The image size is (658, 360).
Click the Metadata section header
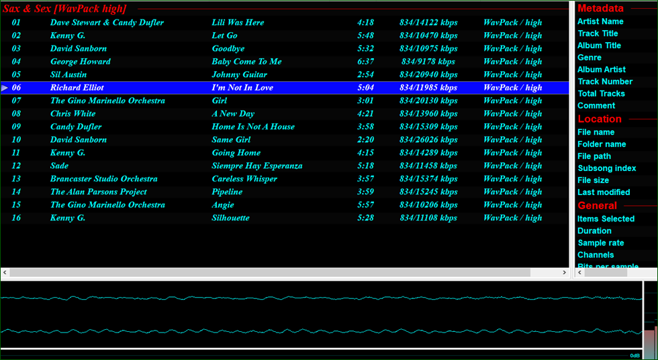600,8
